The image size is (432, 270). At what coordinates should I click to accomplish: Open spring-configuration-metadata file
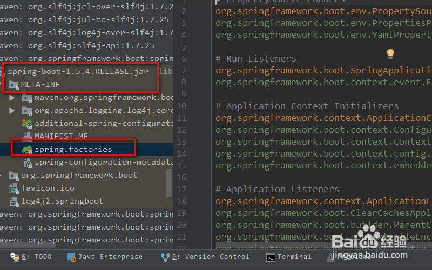(104, 163)
